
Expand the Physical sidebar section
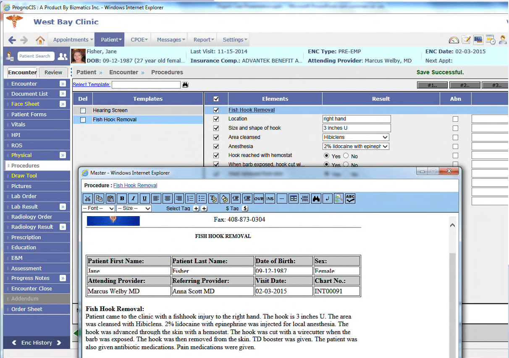tap(63, 155)
